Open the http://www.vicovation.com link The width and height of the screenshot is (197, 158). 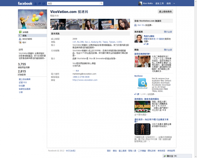pos(85,80)
